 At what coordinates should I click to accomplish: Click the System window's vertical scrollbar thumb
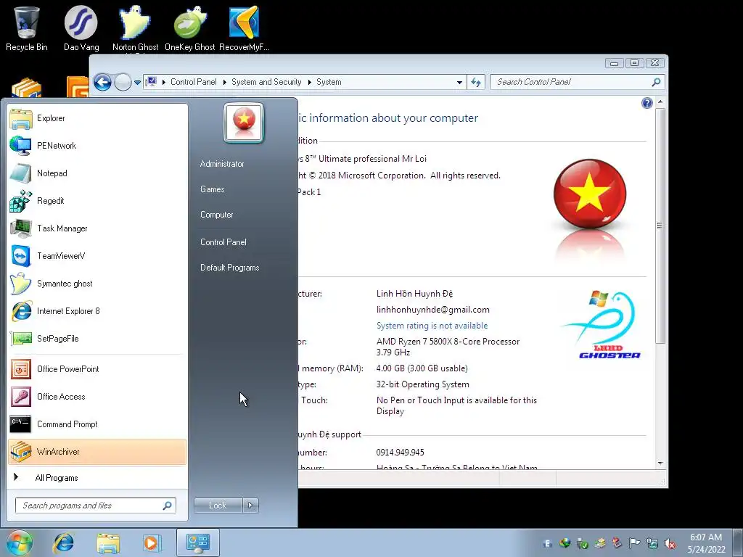[660, 226]
